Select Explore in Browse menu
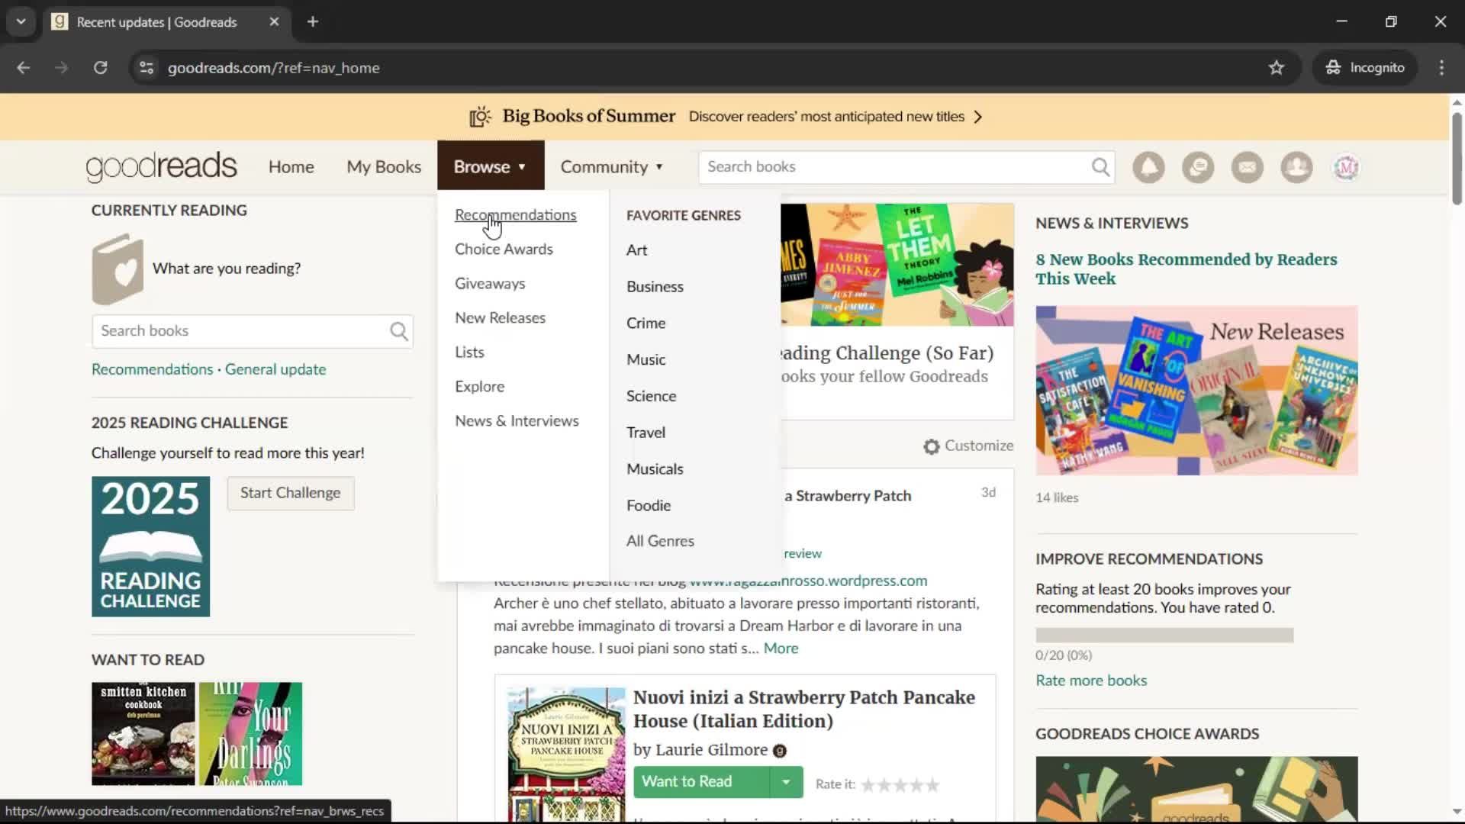 pyautogui.click(x=479, y=387)
